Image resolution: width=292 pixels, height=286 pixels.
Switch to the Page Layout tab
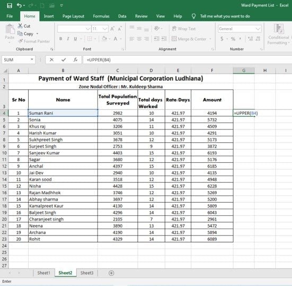(x=73, y=16)
